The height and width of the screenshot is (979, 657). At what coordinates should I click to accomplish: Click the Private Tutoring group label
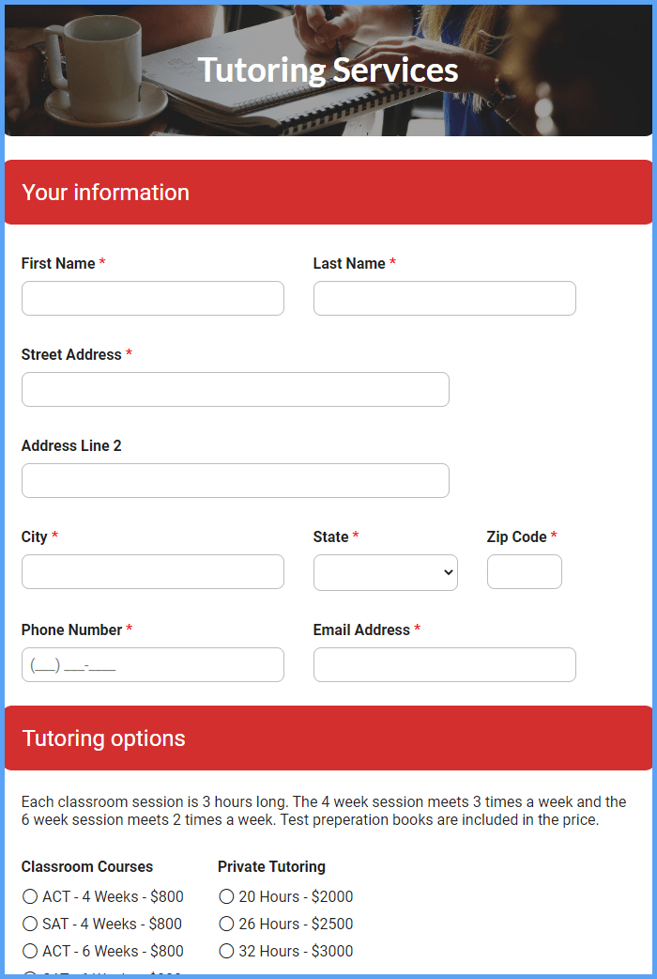[271, 866]
